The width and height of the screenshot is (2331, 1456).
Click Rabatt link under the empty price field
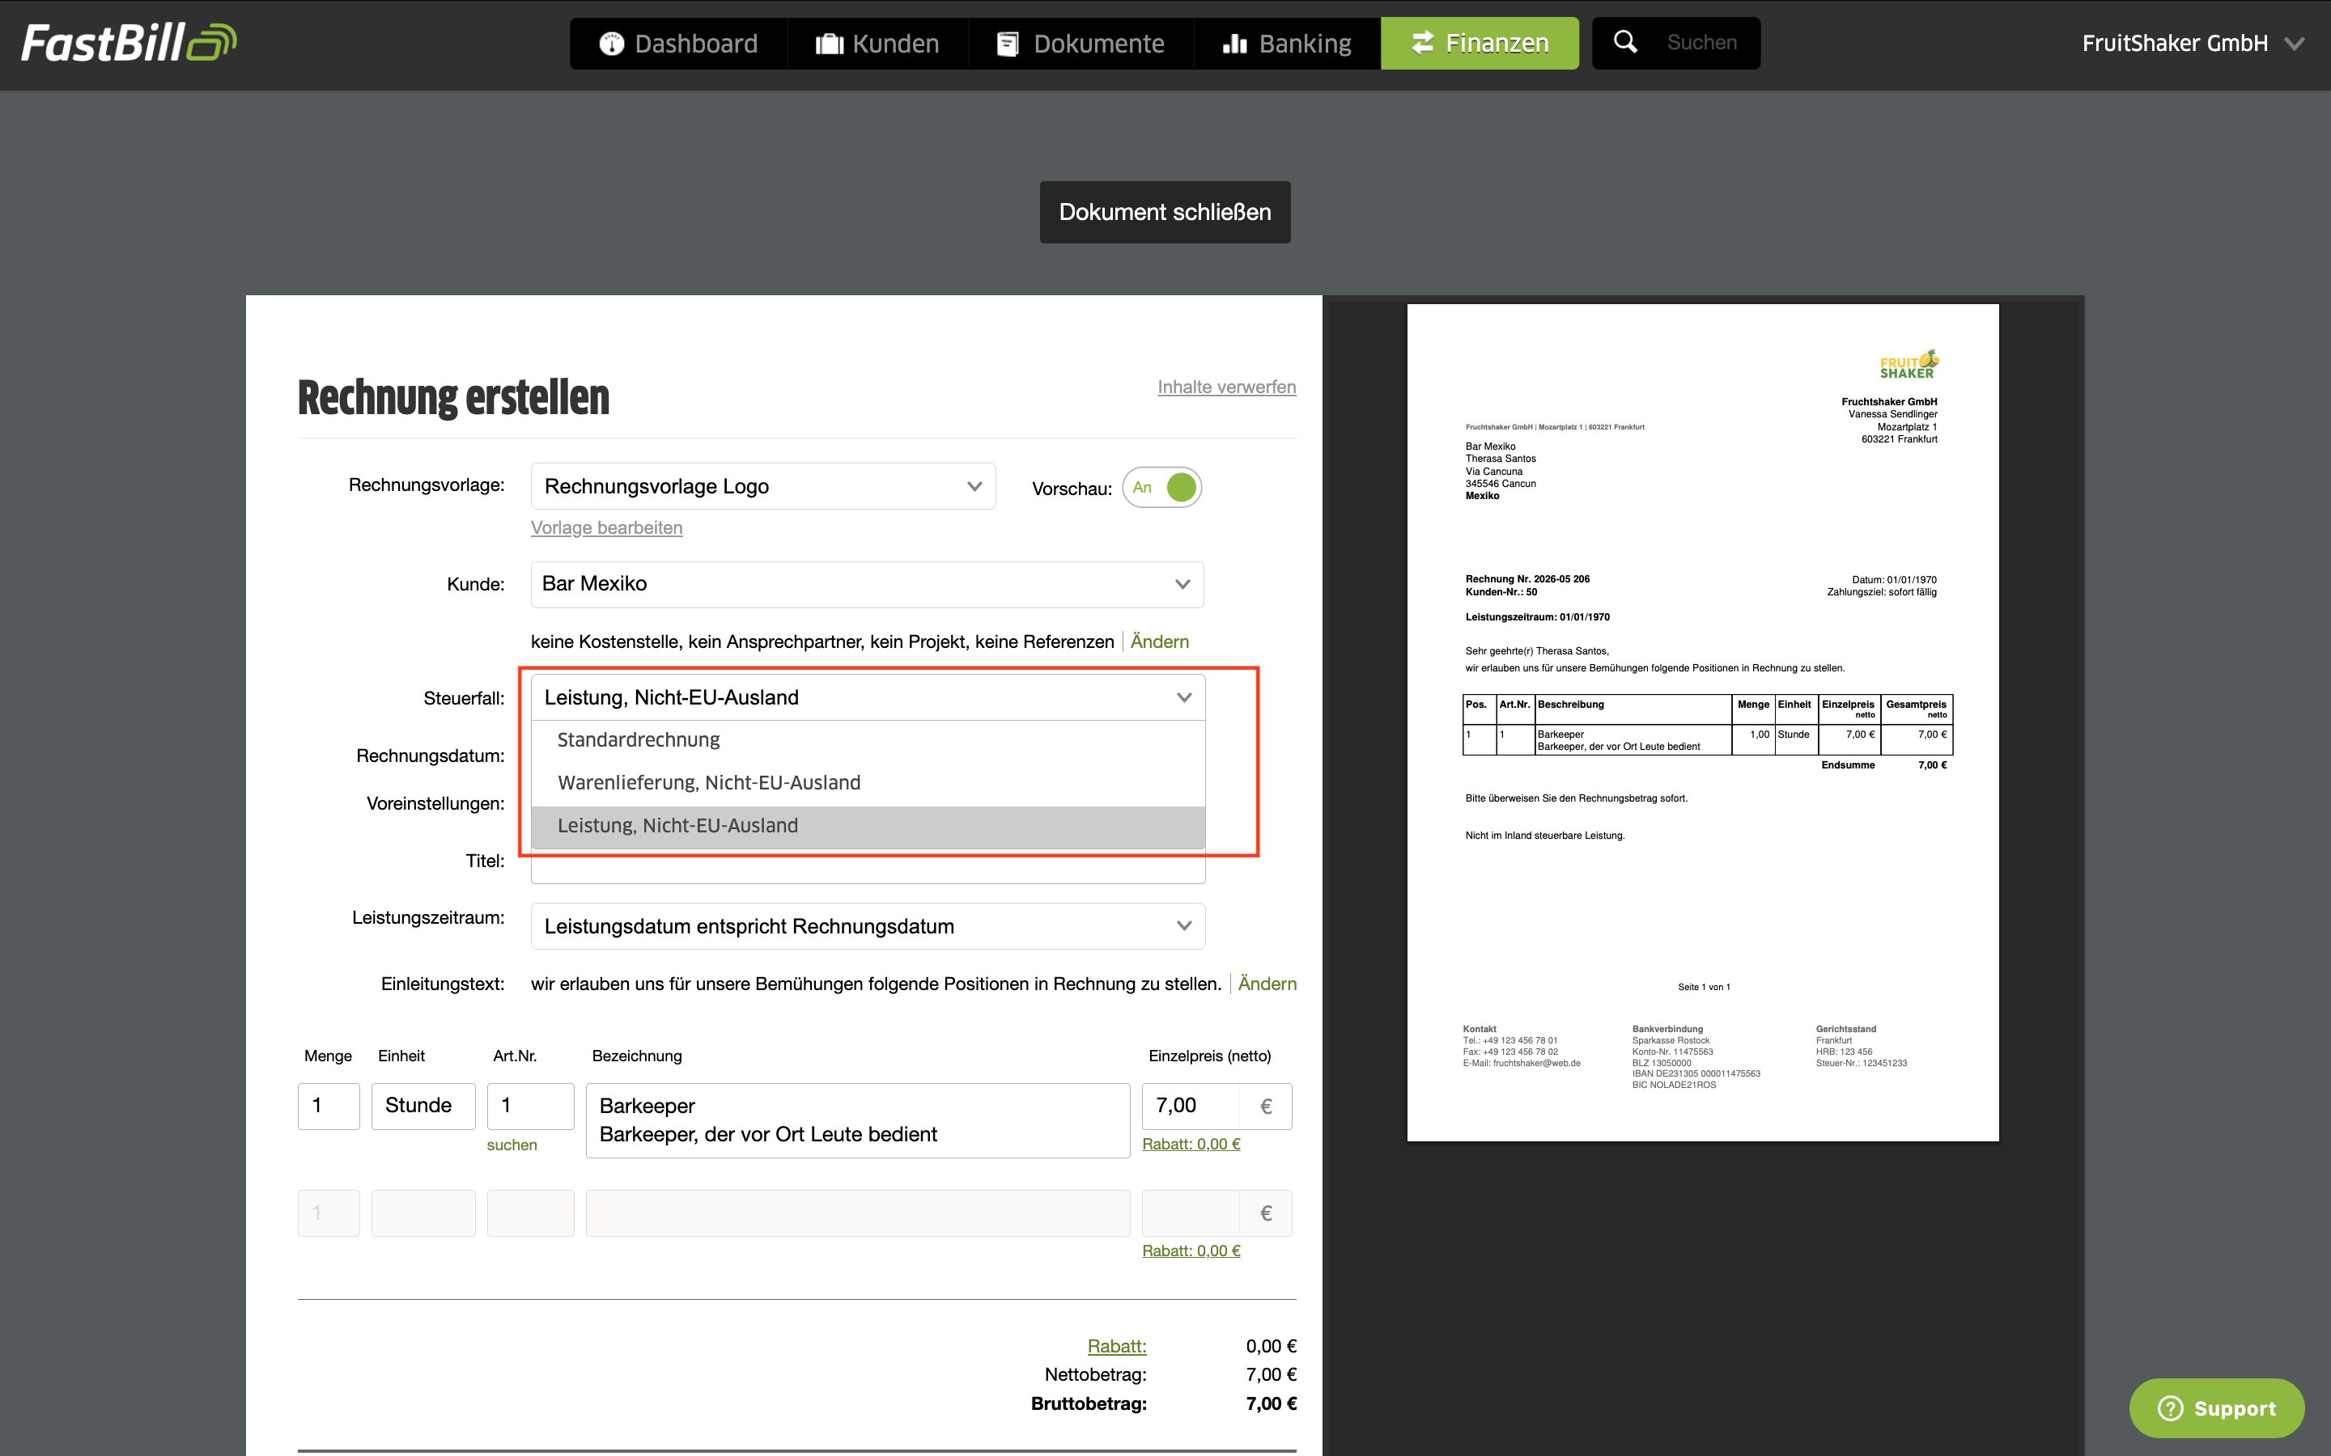point(1191,1251)
